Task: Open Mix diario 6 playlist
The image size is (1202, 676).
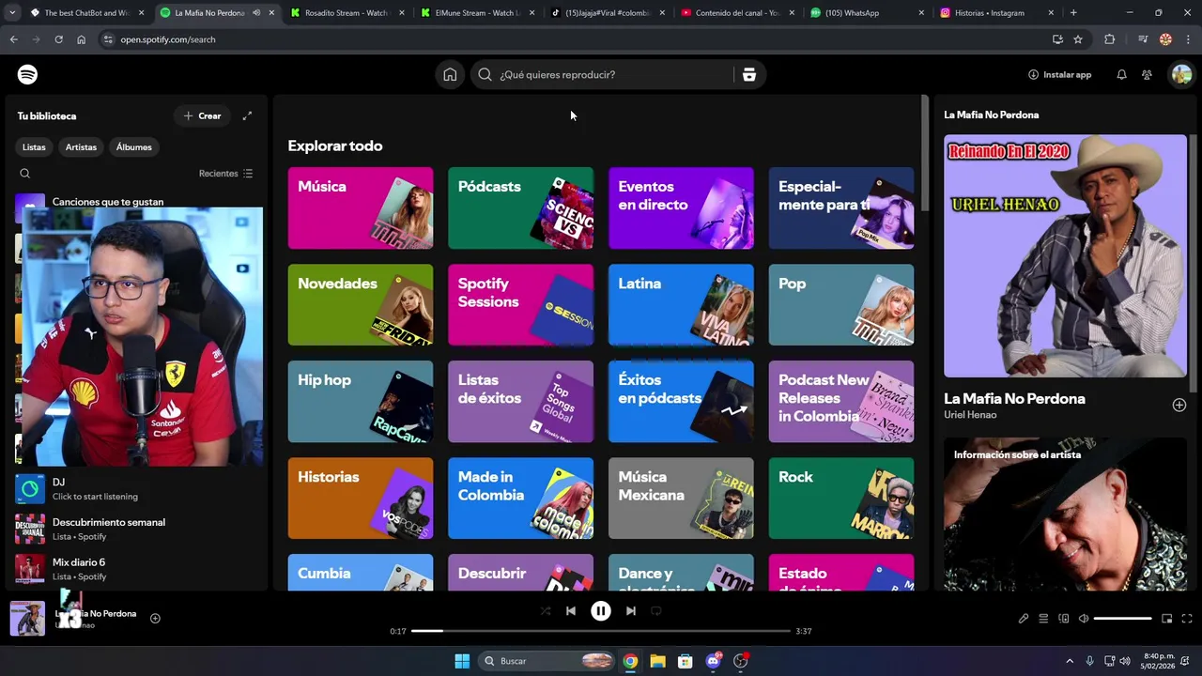Action: (x=136, y=569)
